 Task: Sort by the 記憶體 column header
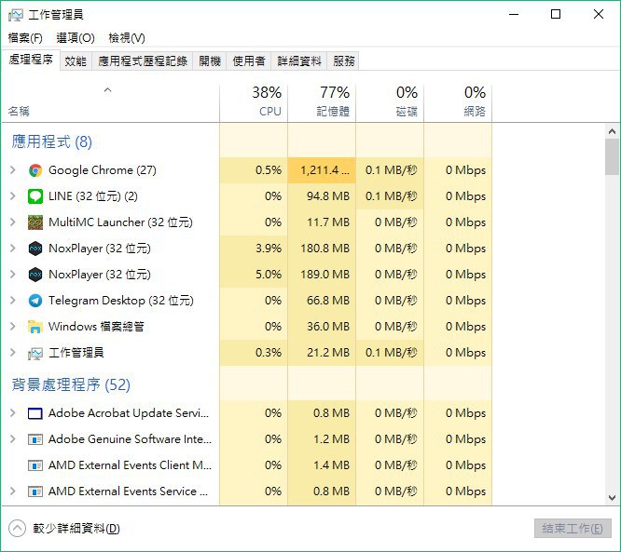pos(322,102)
